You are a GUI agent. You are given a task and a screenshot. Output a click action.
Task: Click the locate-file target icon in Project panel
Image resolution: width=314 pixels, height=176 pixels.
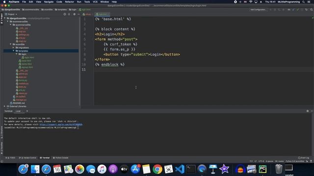click(x=64, y=14)
